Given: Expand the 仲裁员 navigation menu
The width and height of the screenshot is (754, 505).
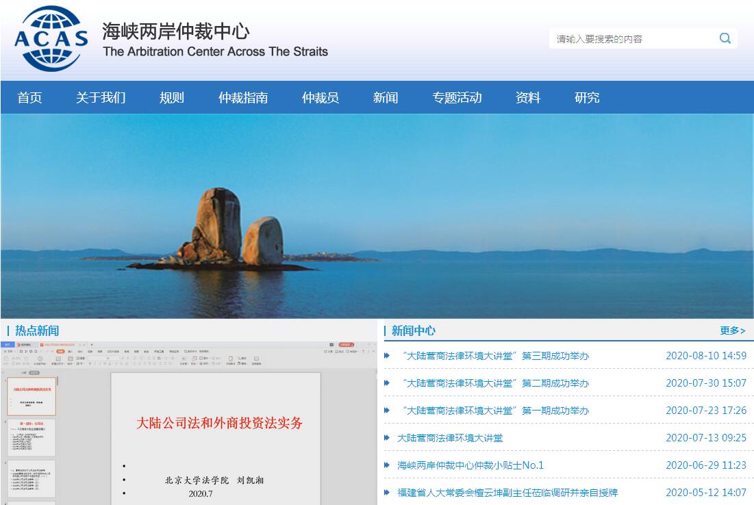Looking at the screenshot, I should click(x=321, y=98).
